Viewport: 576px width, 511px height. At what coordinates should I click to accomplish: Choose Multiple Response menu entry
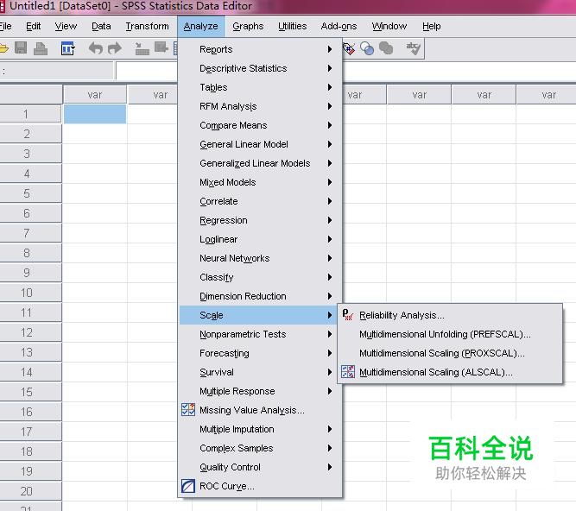click(x=259, y=391)
